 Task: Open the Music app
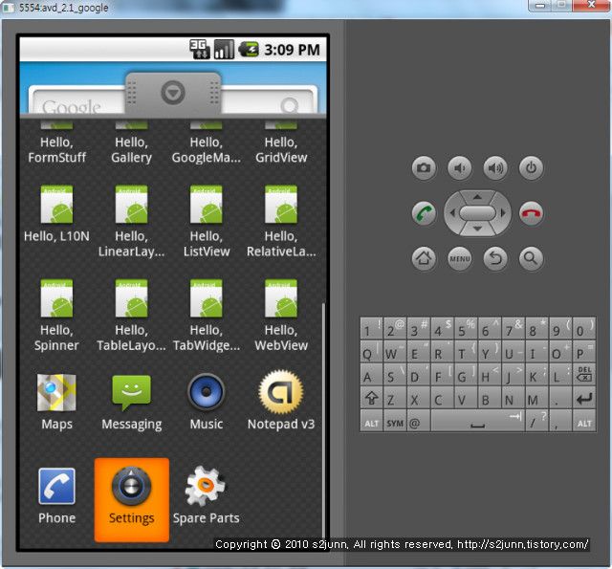tap(207, 402)
